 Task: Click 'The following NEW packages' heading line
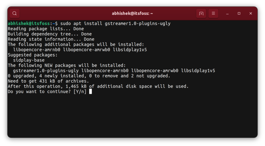pos(67,65)
